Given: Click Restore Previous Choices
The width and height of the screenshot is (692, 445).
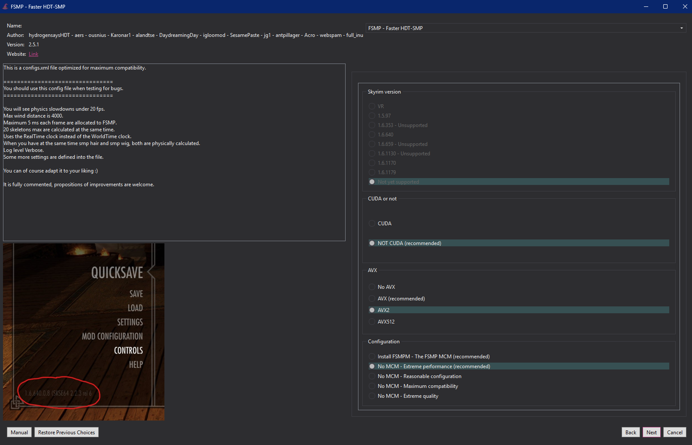Looking at the screenshot, I should (67, 433).
